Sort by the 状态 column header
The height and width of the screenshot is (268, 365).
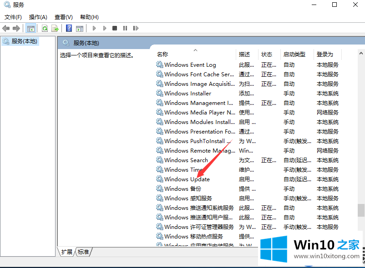point(267,55)
